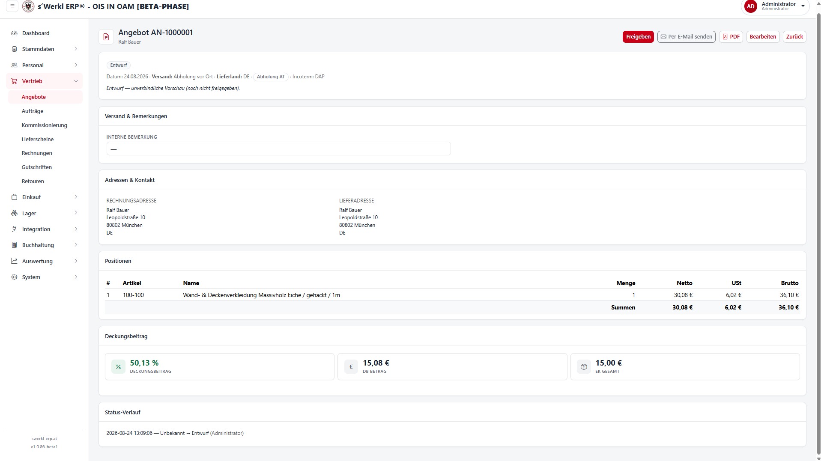Collapse the Vertrieb submenu chevron
The height and width of the screenshot is (461, 821).
pyautogui.click(x=76, y=81)
